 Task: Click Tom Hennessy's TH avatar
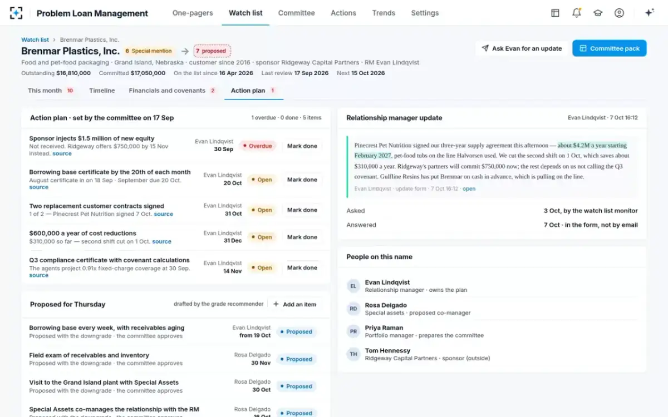click(353, 354)
